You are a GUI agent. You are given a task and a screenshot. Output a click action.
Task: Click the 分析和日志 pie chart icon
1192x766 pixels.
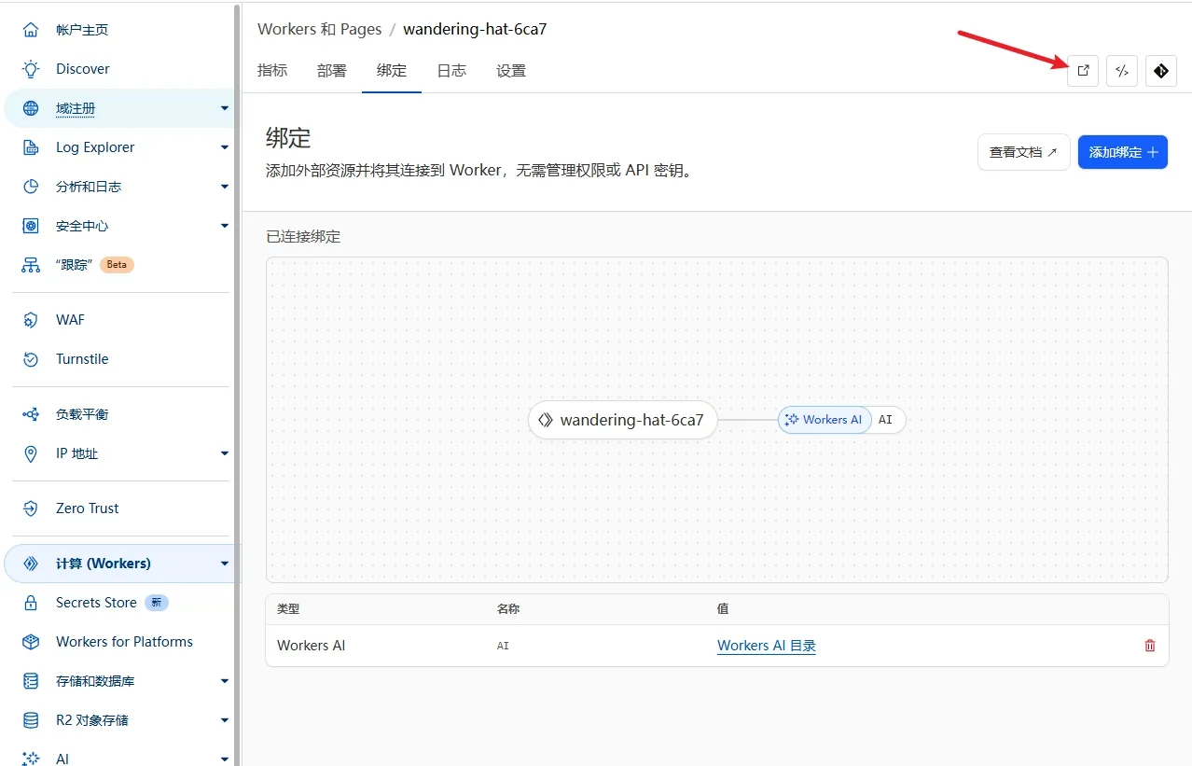pyautogui.click(x=31, y=187)
